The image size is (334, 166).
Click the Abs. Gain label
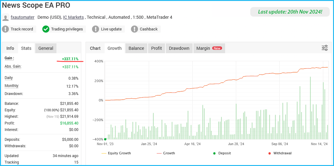coord(13,66)
